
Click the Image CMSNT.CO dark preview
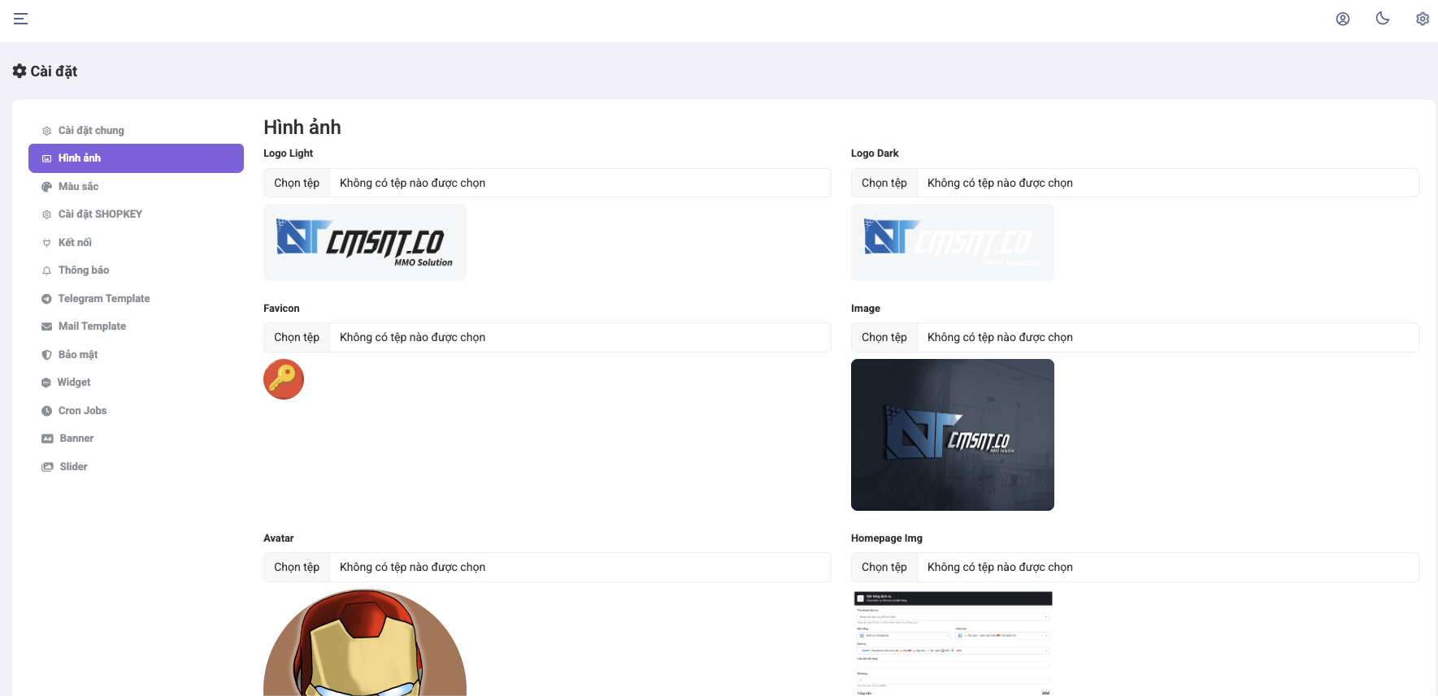coord(953,434)
